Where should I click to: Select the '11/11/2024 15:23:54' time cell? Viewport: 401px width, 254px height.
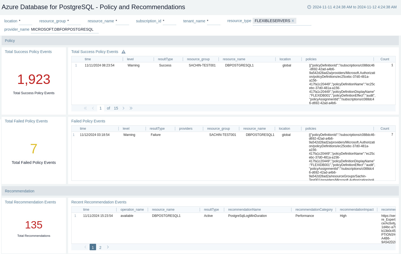(98, 216)
